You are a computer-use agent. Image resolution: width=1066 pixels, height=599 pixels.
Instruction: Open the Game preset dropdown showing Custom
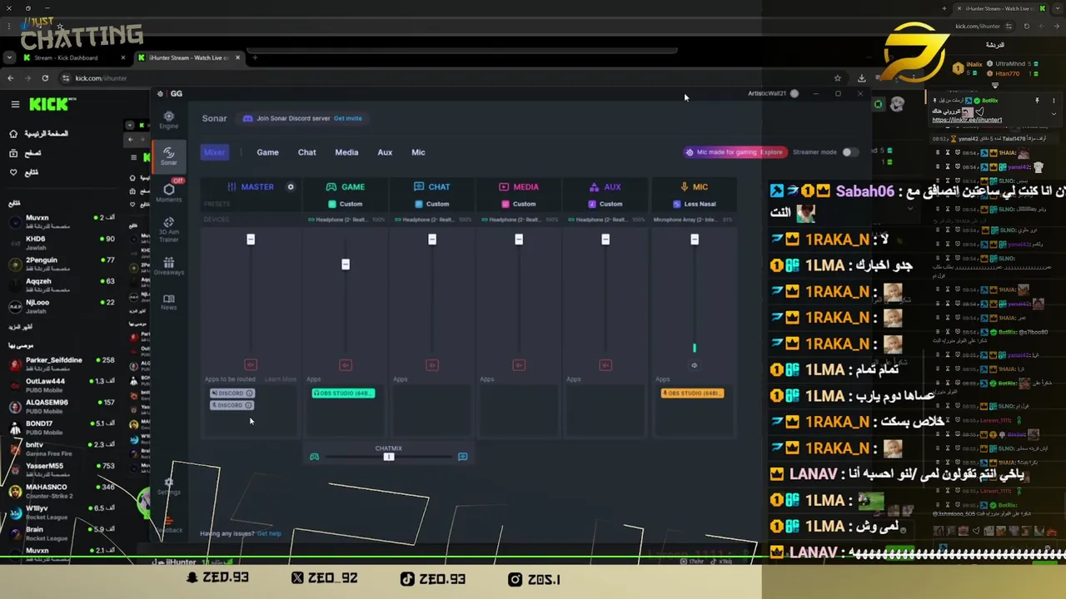[346, 204]
